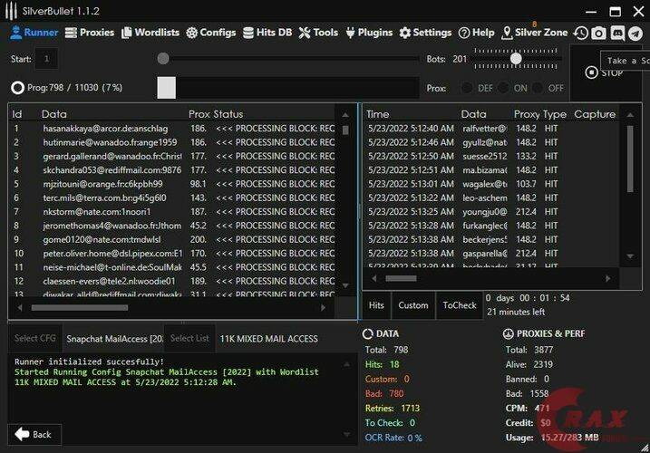Open the Settings menu
This screenshot has width=650, height=453.
425,33
